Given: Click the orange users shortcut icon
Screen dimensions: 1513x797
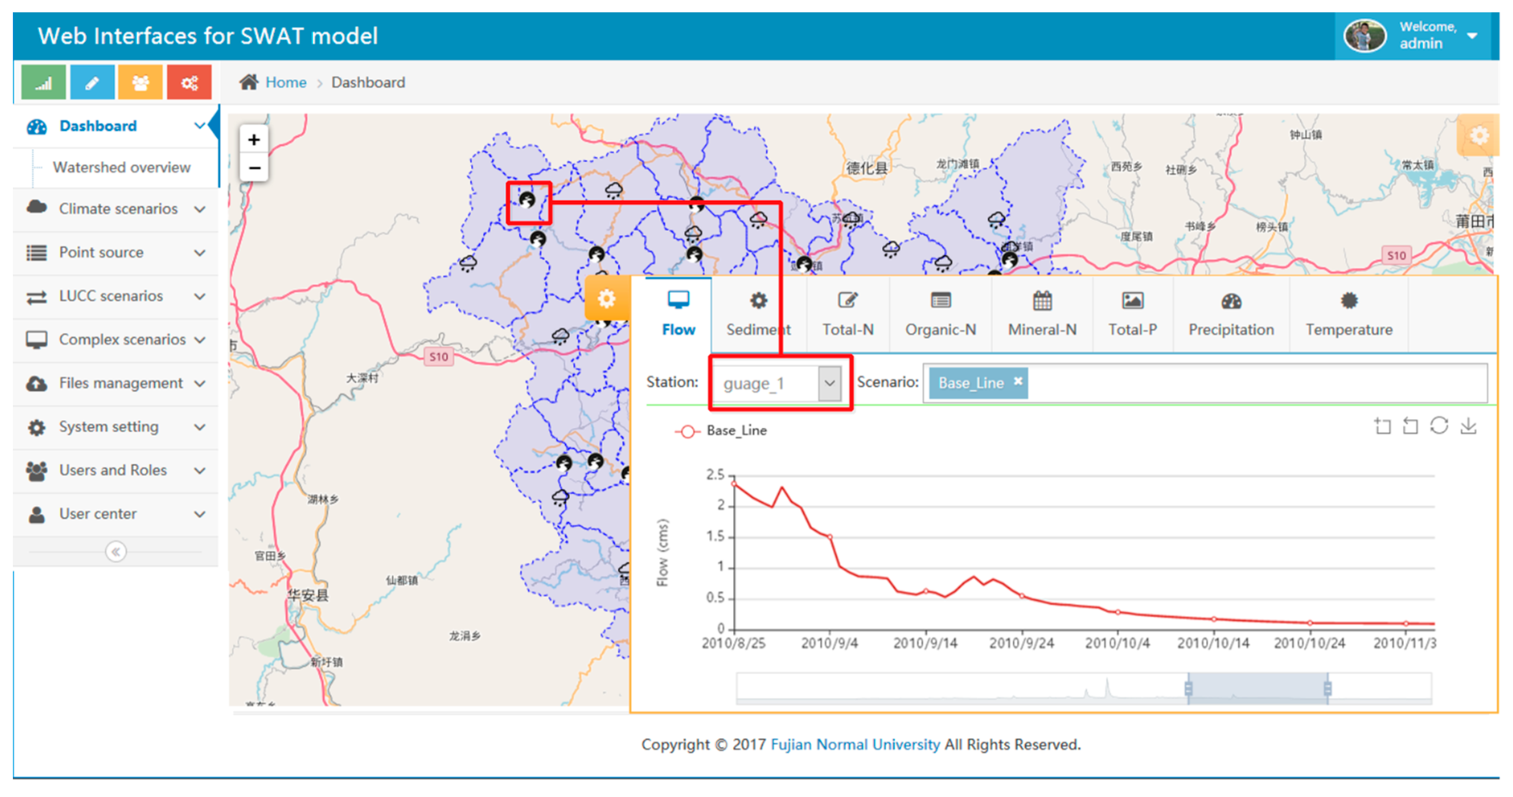Looking at the screenshot, I should click(x=141, y=83).
